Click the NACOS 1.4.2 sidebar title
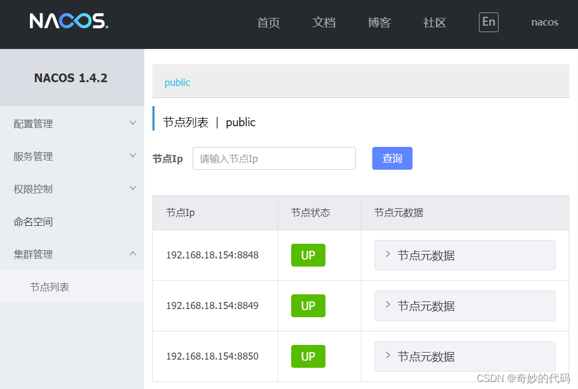This screenshot has height=389, width=578. 70,78
